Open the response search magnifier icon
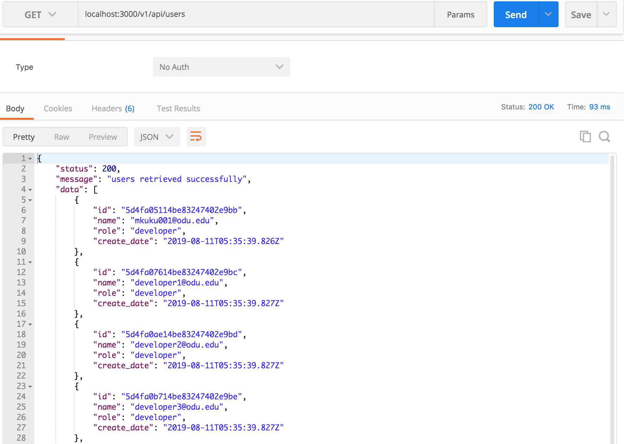 (604, 137)
